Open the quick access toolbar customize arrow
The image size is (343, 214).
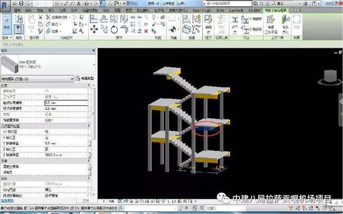coord(125,4)
